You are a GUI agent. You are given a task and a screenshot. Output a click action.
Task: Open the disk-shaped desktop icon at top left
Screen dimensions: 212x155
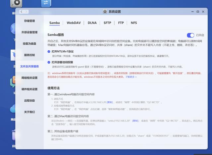(16, 3)
